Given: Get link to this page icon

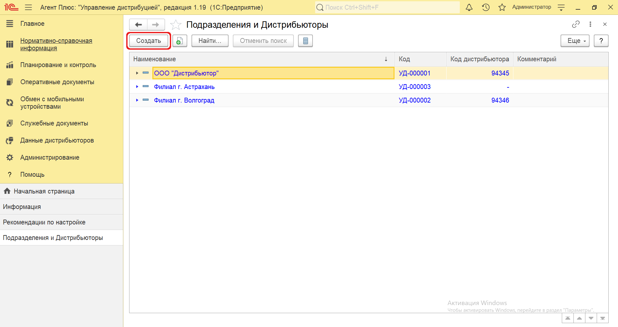Looking at the screenshot, I should pos(576,24).
